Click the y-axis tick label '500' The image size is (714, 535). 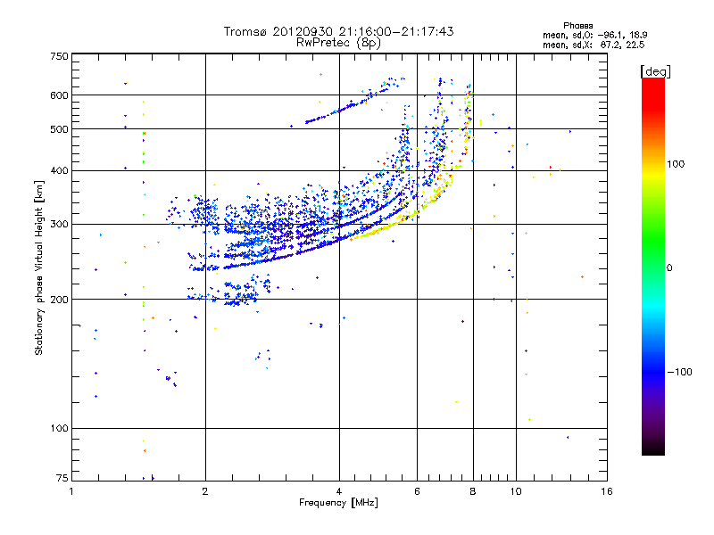(x=60, y=129)
